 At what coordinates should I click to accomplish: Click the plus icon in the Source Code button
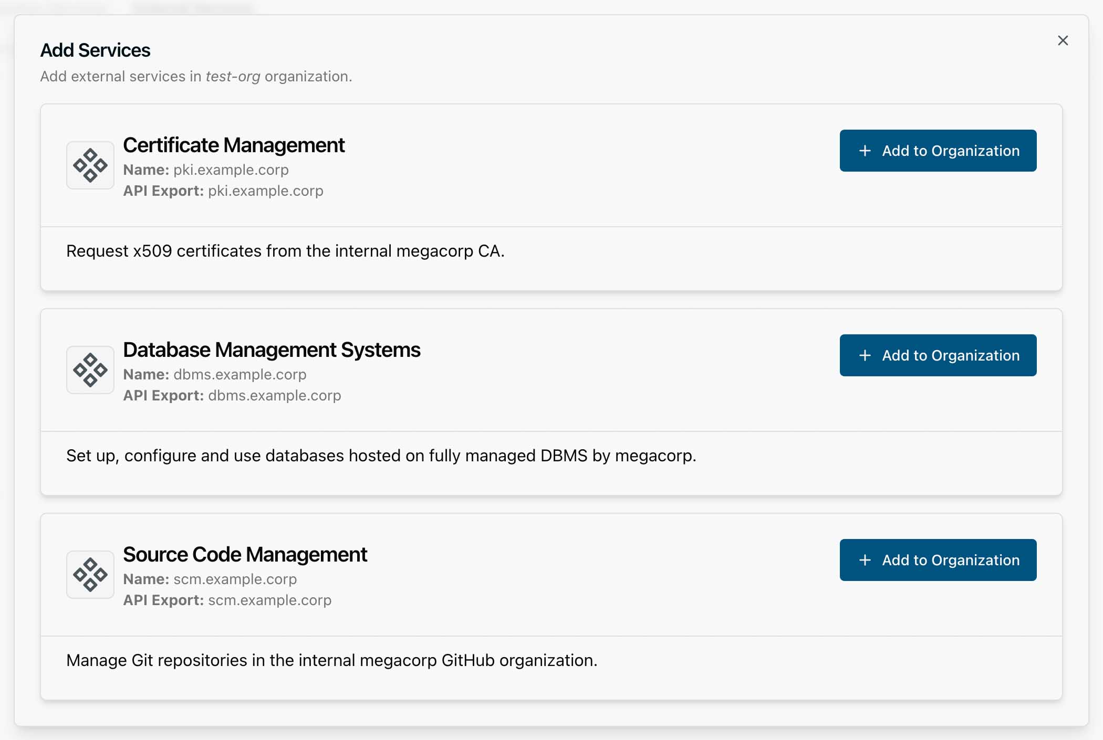click(x=865, y=561)
